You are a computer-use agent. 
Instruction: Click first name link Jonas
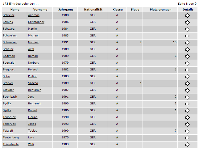[x=32, y=124]
